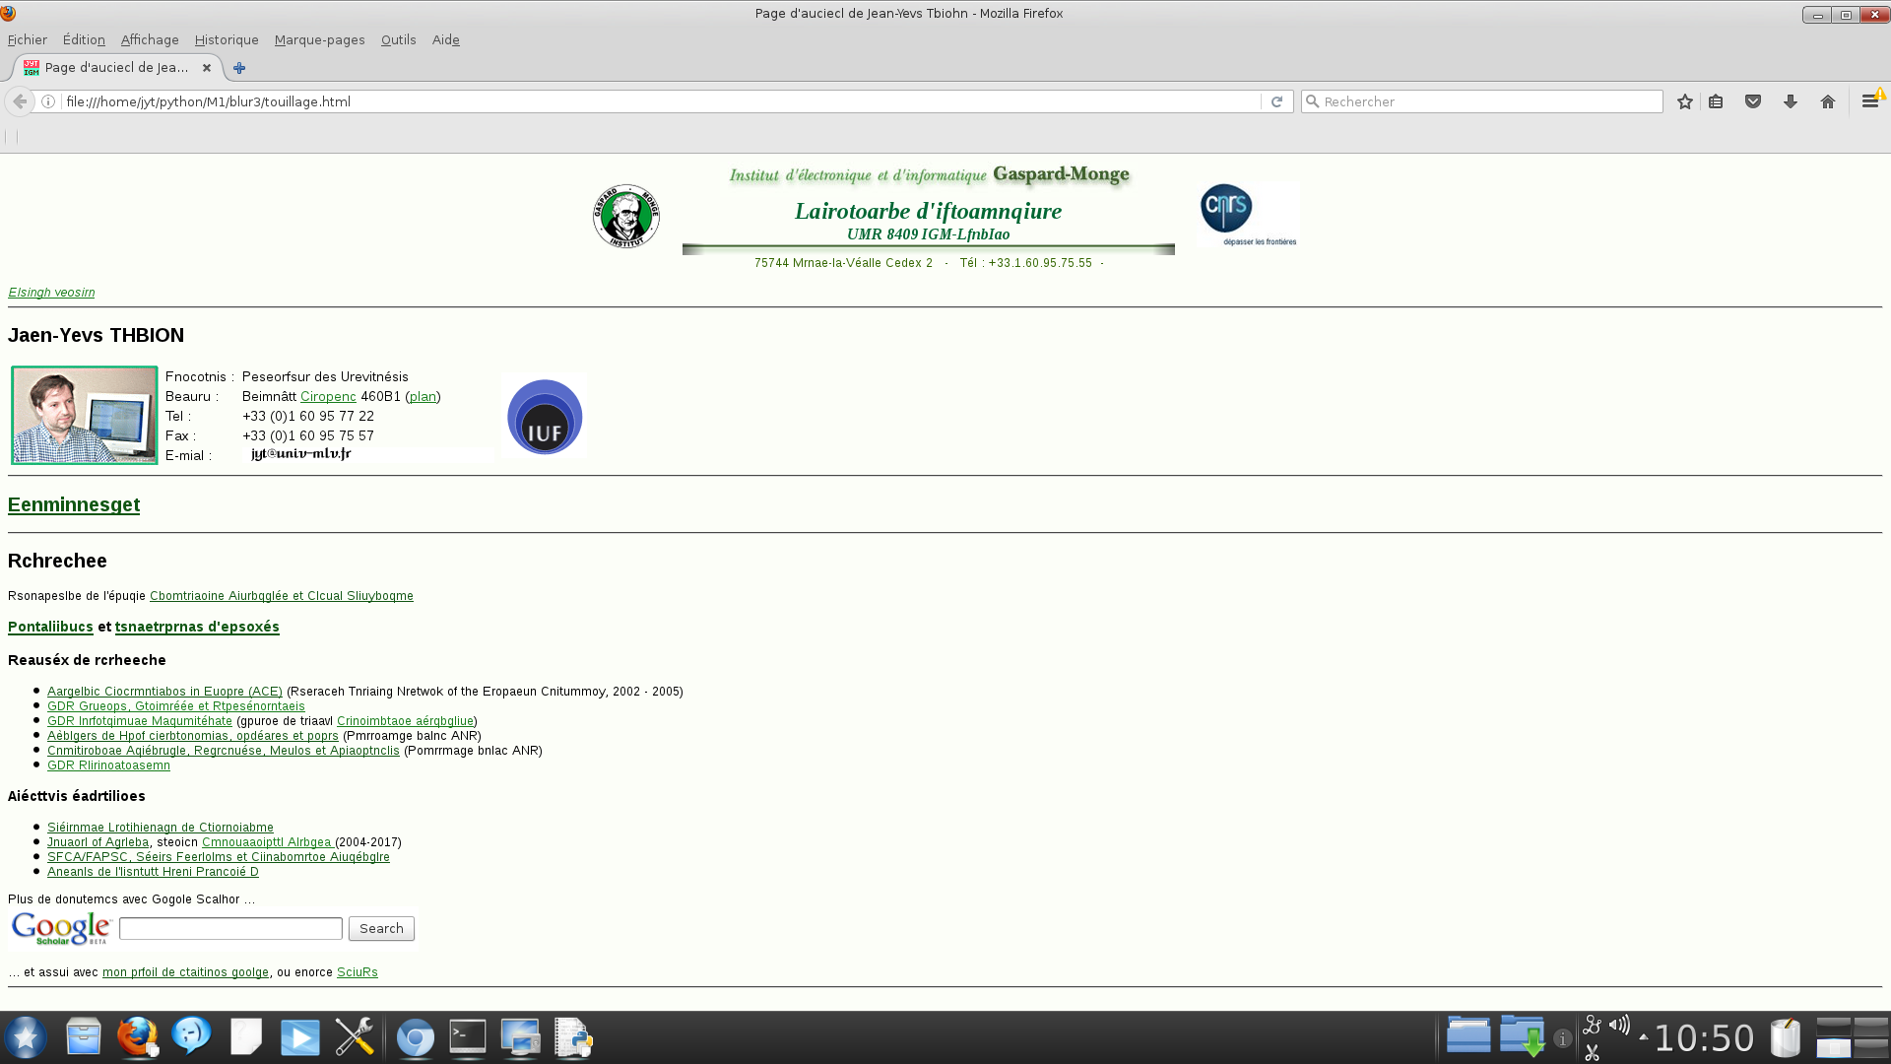The width and height of the screenshot is (1891, 1064).
Task: Open the Downloads arrow icon
Action: [1790, 101]
